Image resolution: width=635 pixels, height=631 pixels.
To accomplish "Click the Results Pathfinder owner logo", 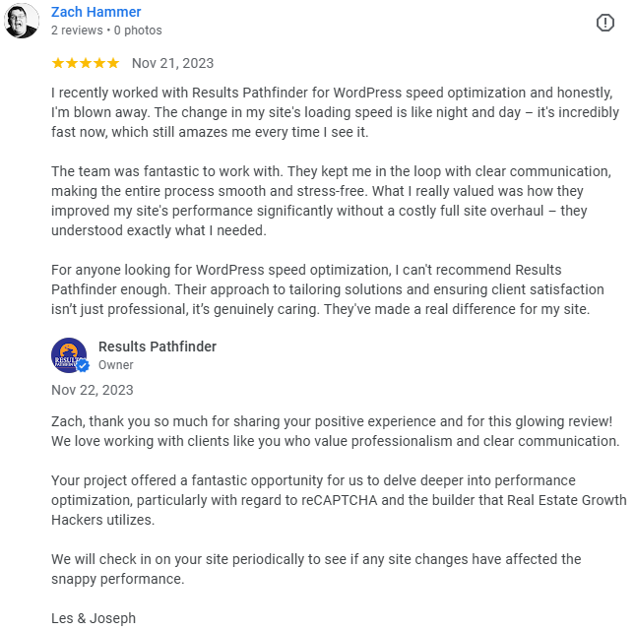I will [x=68, y=354].
